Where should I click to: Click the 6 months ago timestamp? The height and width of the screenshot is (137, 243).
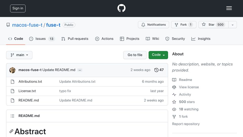coord(153,81)
